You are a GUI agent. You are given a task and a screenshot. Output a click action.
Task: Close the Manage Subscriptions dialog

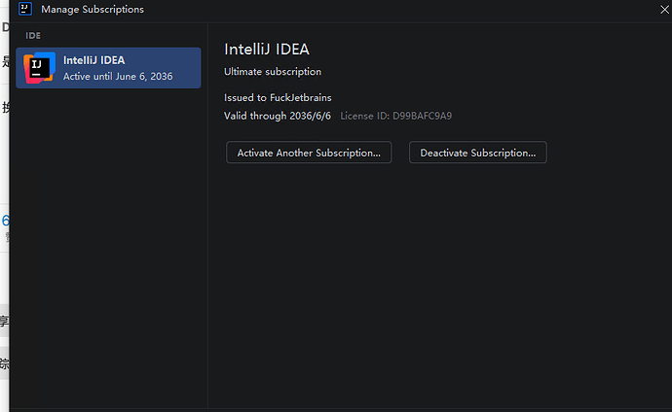tap(664, 10)
